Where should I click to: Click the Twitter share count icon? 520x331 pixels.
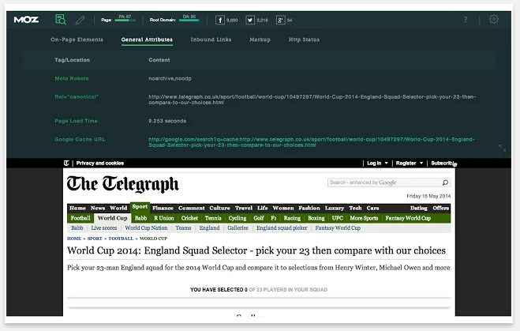(249, 21)
